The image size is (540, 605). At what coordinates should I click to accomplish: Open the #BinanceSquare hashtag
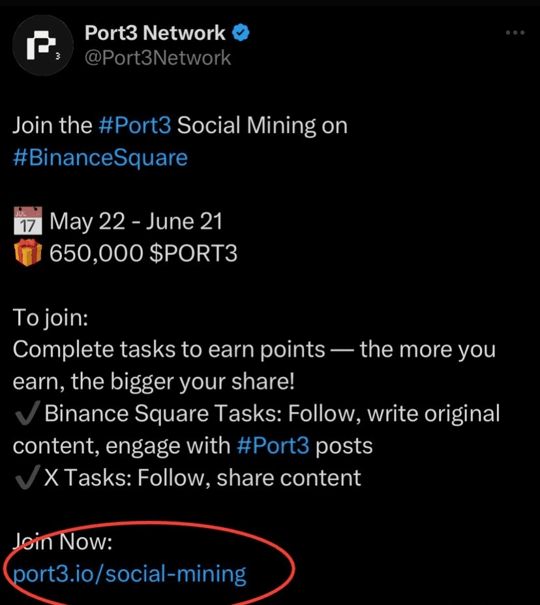[100, 158]
